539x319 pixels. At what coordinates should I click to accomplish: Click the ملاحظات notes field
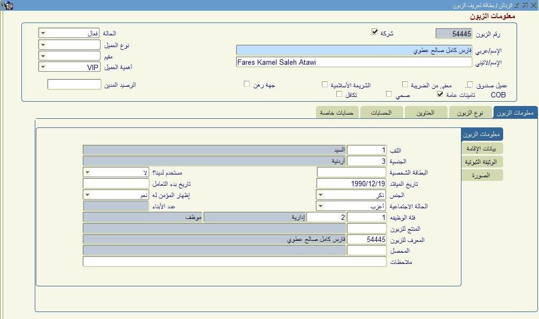click(234, 262)
